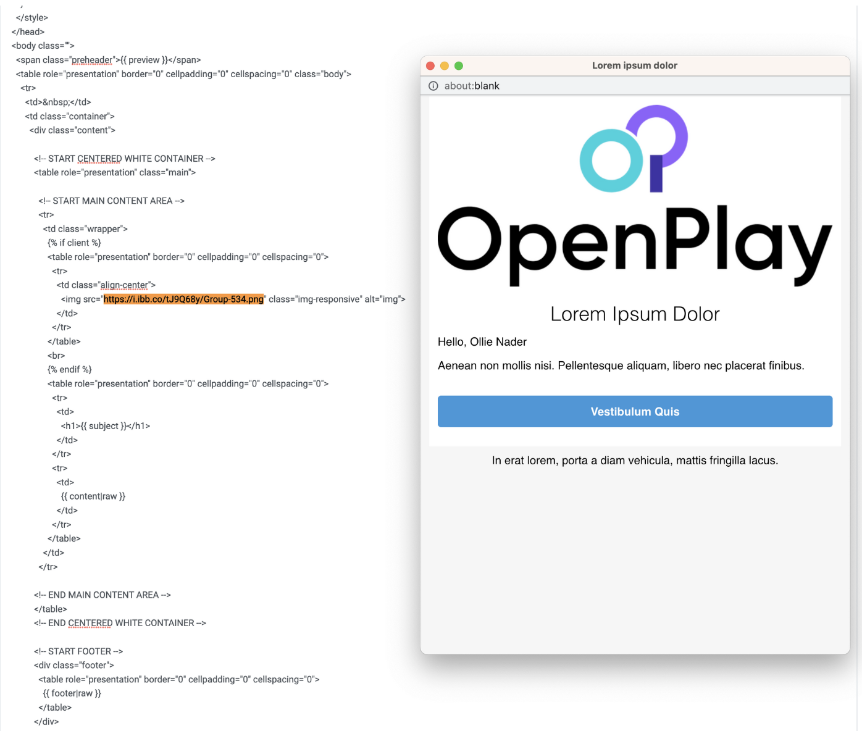Click the START FOOTER comment line
862x736 pixels.
[78, 651]
